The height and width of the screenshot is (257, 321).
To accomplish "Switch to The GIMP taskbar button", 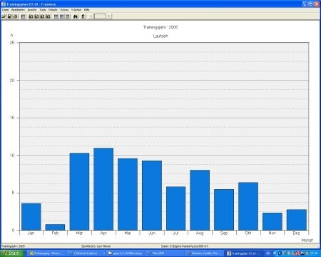I will click(x=165, y=253).
